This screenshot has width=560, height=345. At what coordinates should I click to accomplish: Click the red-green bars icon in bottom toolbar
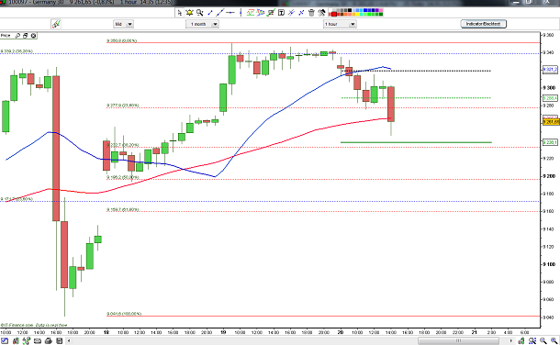pos(16,341)
